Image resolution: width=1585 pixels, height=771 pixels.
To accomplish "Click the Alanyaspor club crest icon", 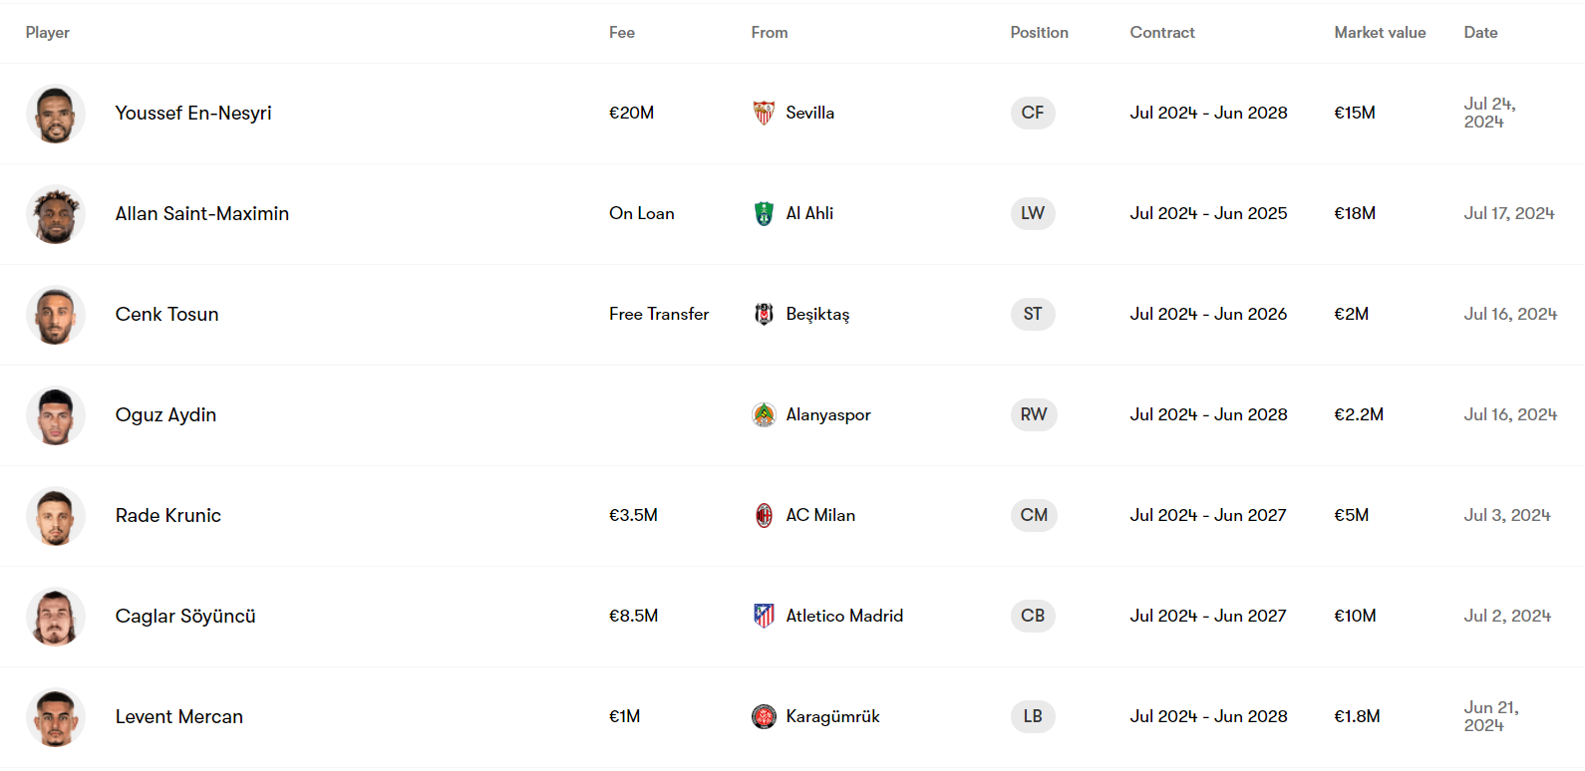I will point(764,414).
